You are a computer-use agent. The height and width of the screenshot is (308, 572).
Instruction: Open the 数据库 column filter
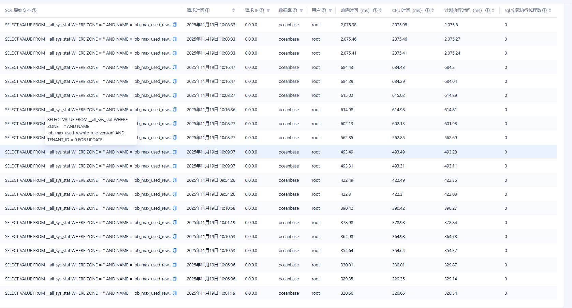tap(301, 11)
